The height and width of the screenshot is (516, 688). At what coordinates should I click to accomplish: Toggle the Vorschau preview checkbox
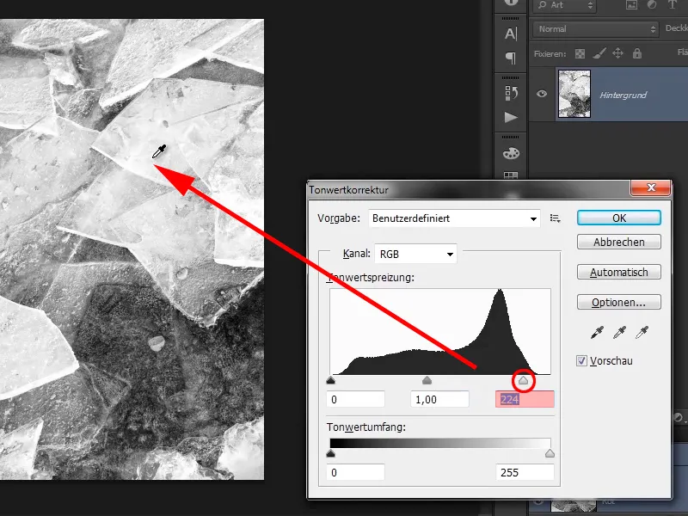point(581,361)
